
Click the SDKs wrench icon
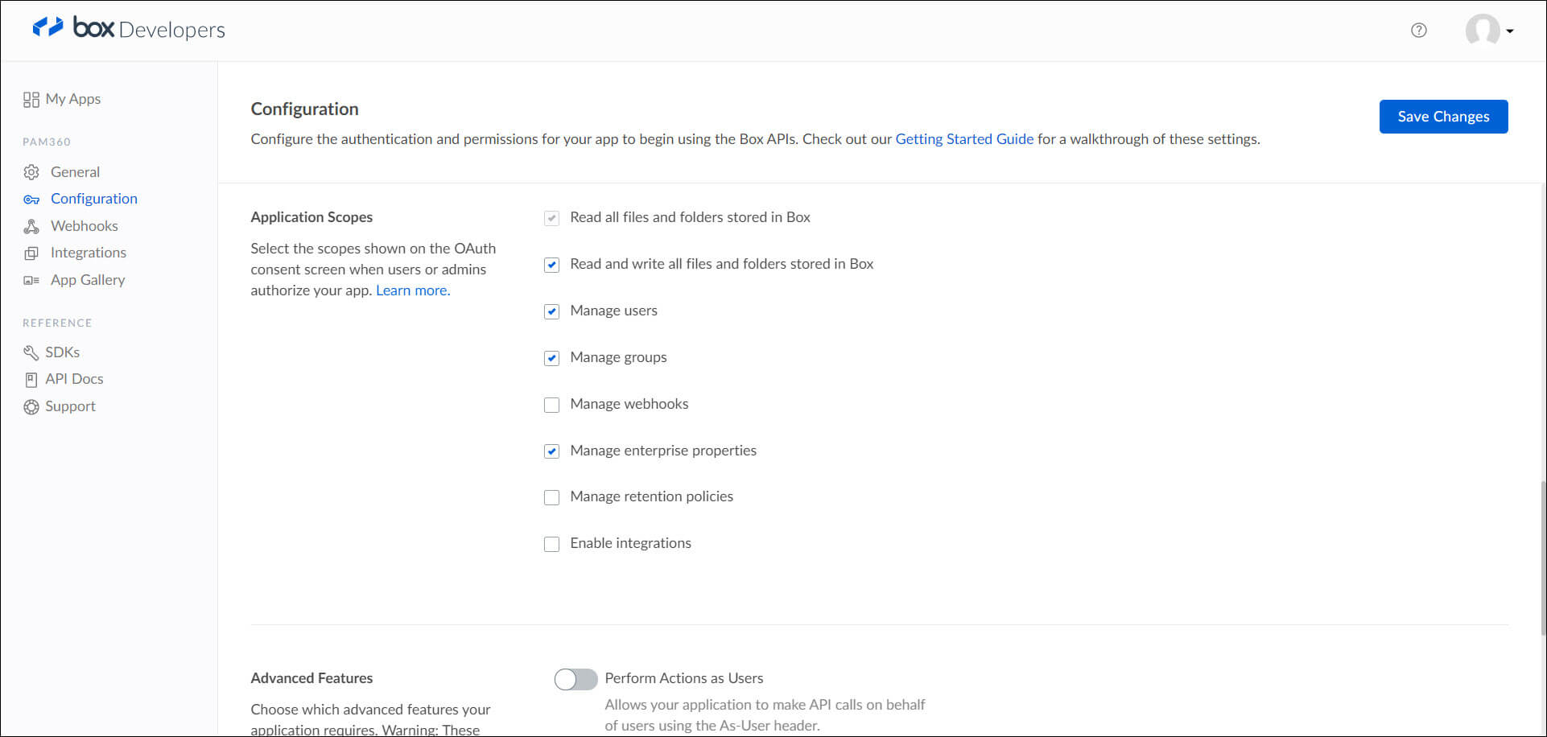pyautogui.click(x=31, y=352)
